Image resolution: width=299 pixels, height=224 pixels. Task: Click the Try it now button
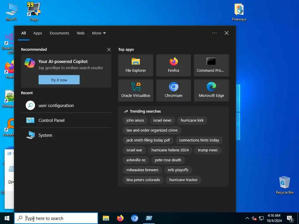[x=59, y=80]
